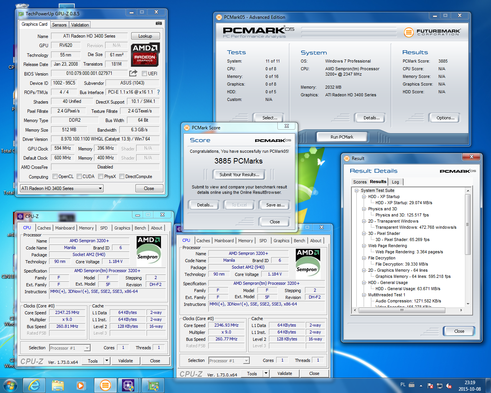Switch to the Validation tab in GPU-Z
The image size is (491, 393).
80,25
